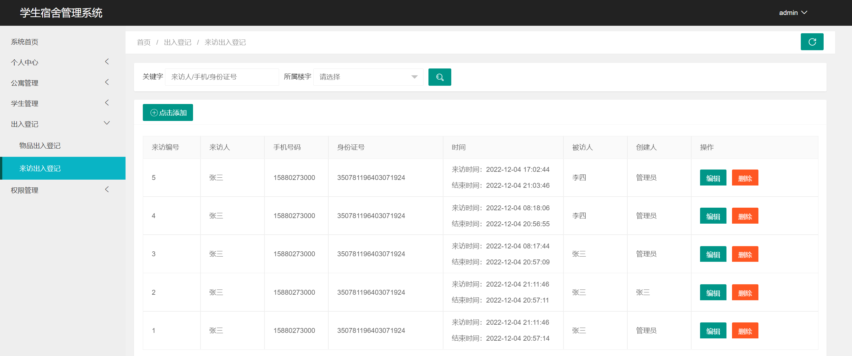
Task: Open the admin user dropdown arrow
Action: pos(804,13)
